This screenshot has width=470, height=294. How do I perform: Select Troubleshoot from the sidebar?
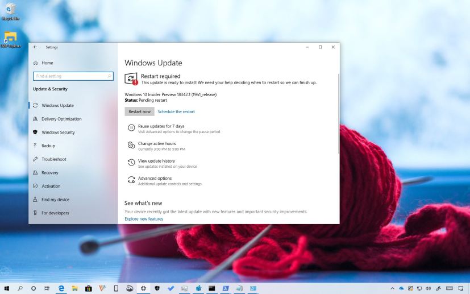click(x=53, y=159)
